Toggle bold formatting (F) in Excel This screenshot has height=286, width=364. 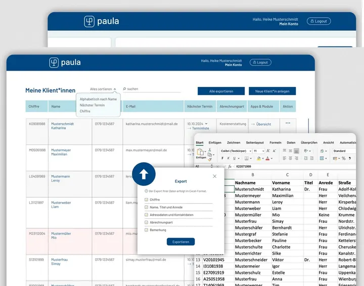[x=222, y=158]
